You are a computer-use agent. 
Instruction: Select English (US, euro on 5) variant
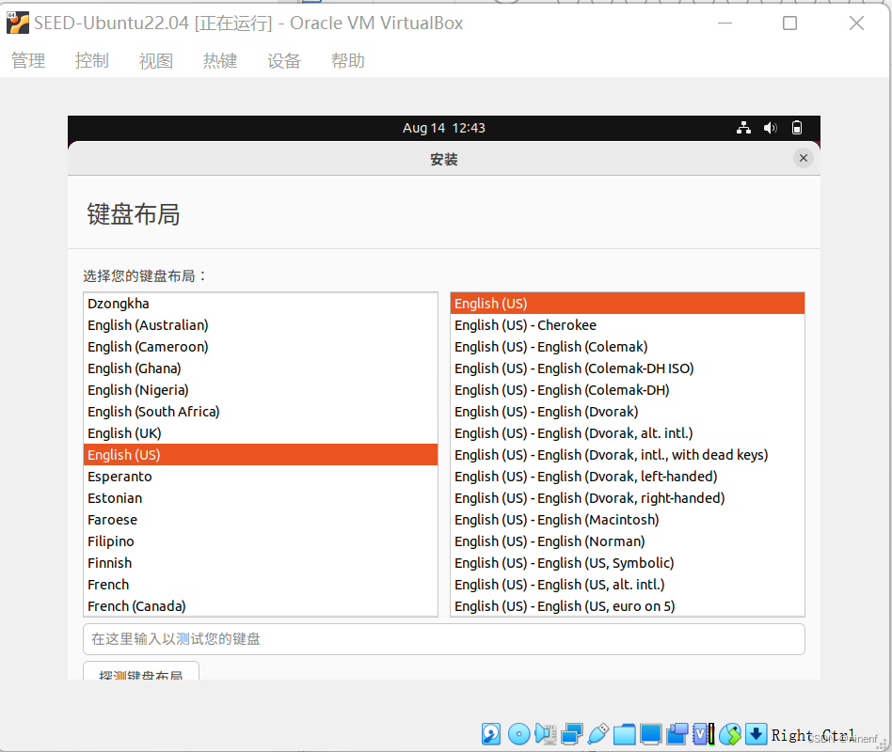click(x=628, y=606)
